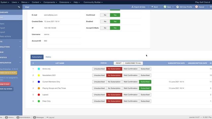Click the yellow Update now button
The width and height of the screenshot is (212, 119).
(x=8, y=73)
